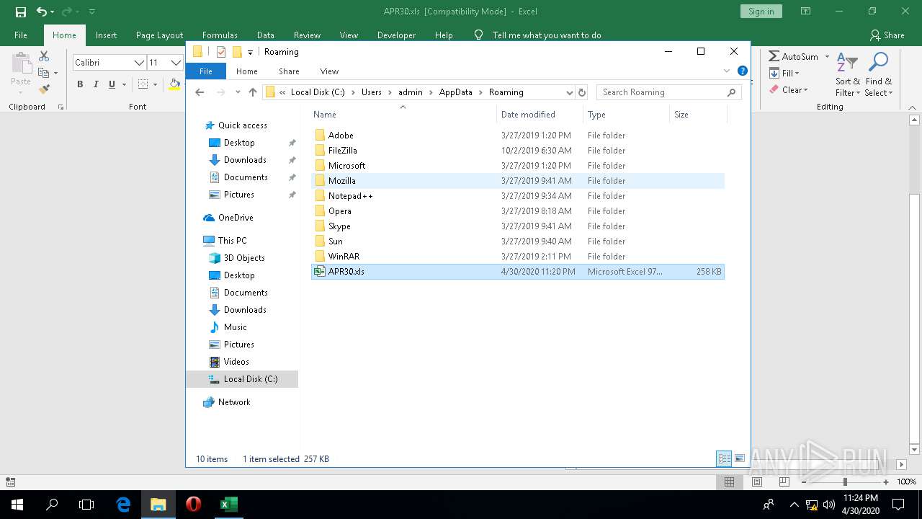The height and width of the screenshot is (519, 922).
Task: Select 3D Objects in navigation pane
Action: (x=244, y=258)
